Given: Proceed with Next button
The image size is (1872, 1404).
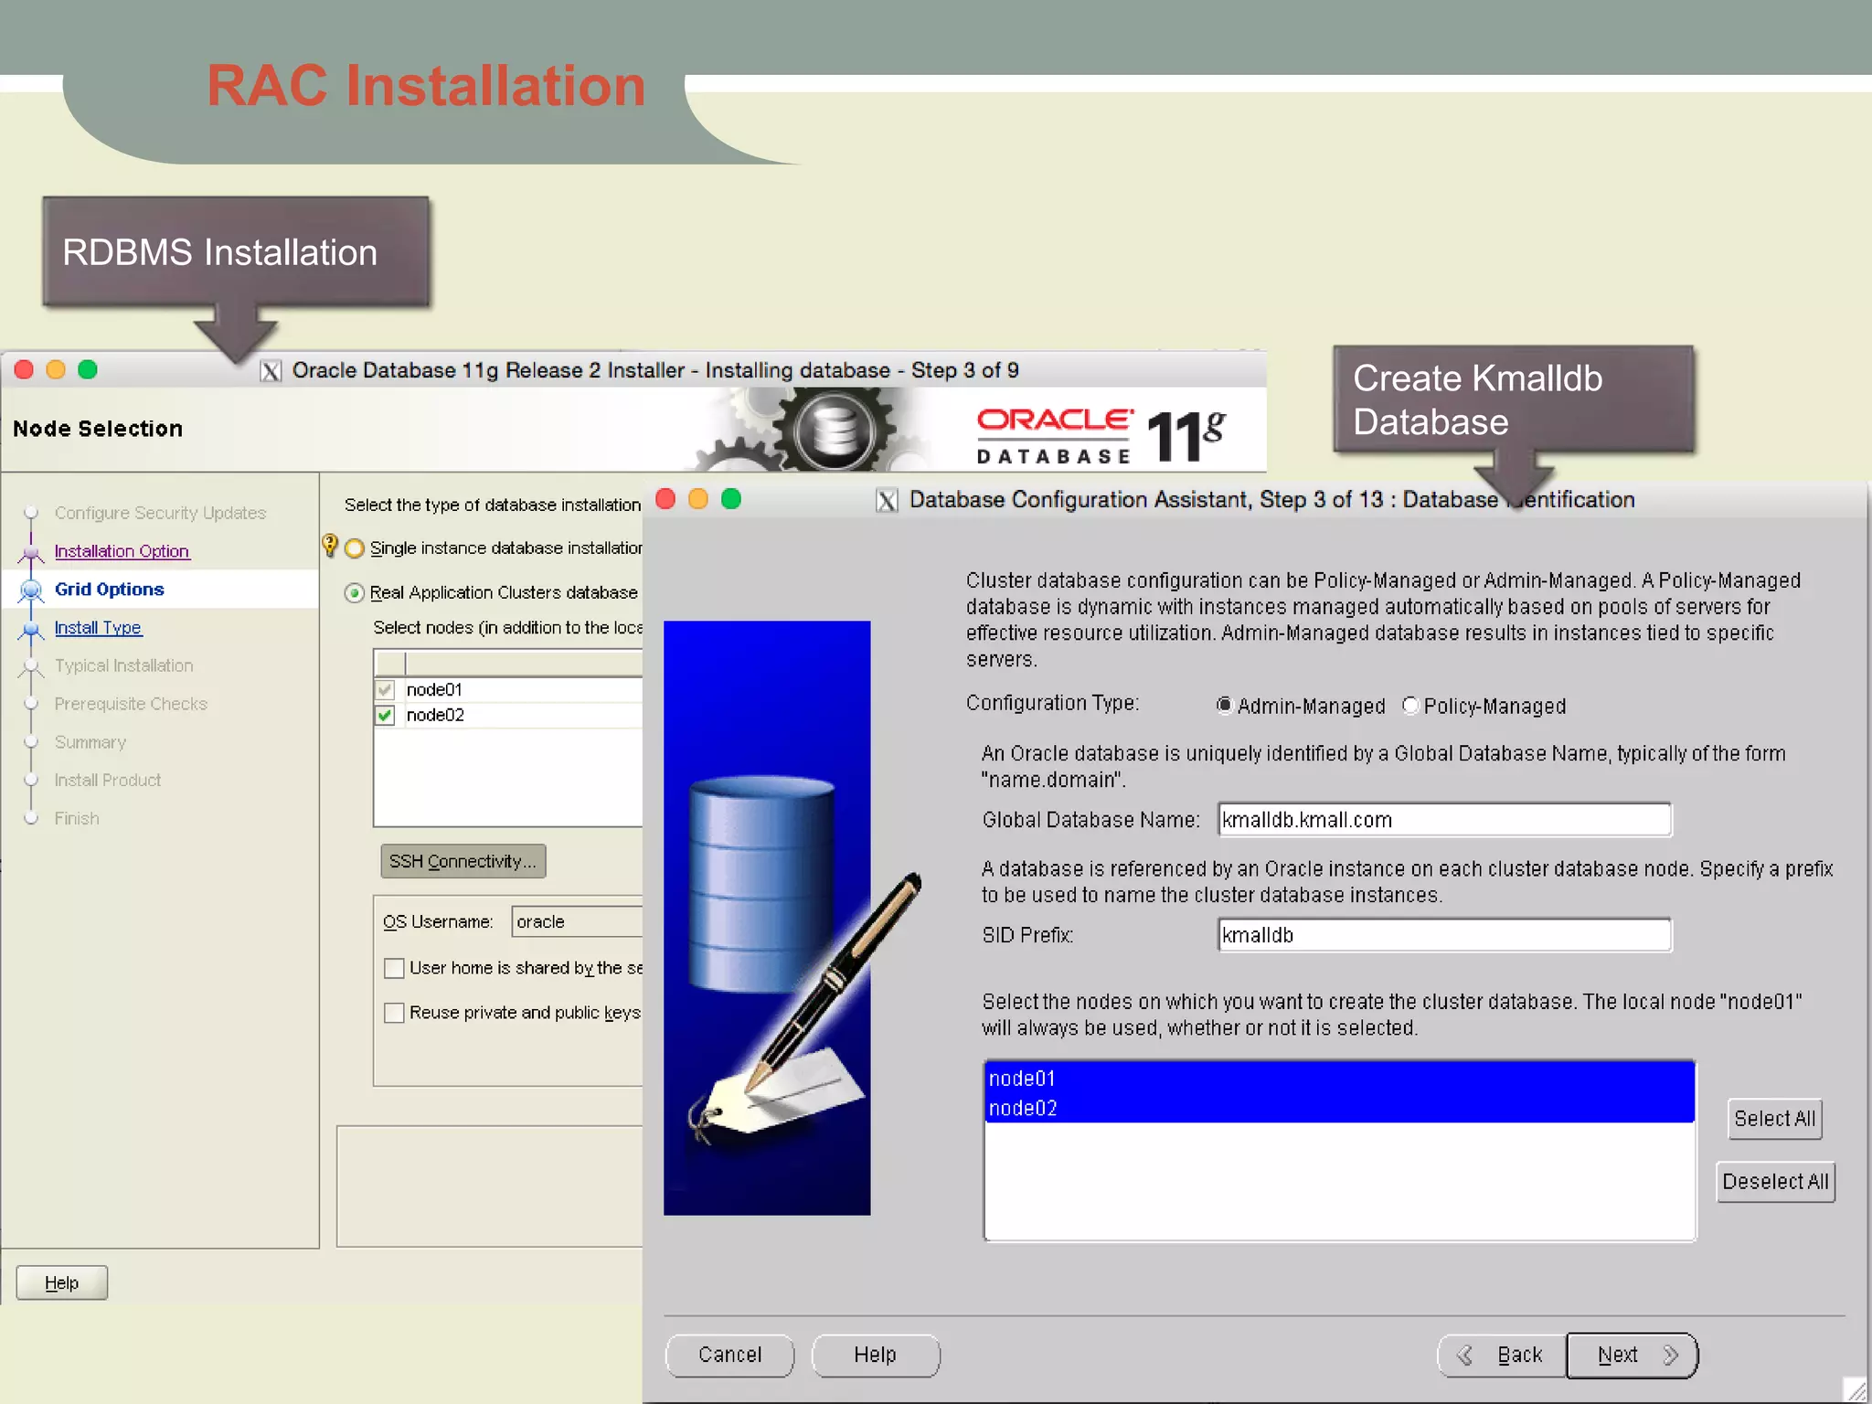Looking at the screenshot, I should point(1633,1355).
